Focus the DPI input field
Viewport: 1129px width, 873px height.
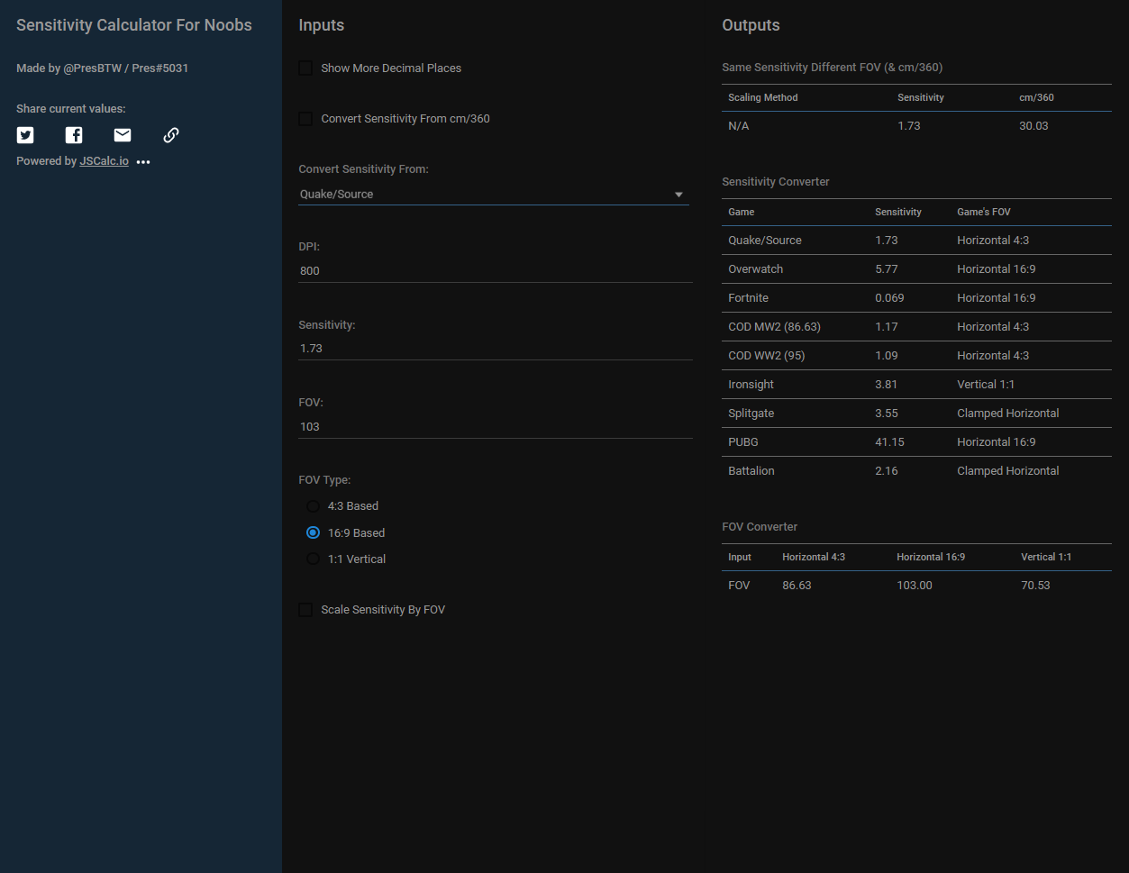coord(496,270)
